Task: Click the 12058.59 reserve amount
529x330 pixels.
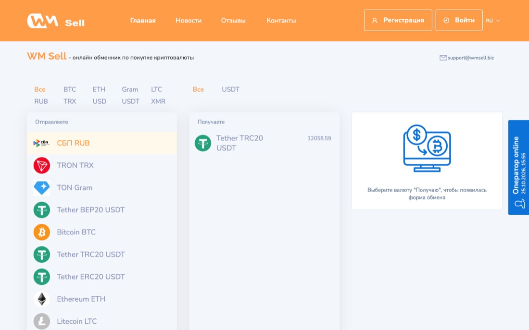Action: click(x=319, y=138)
